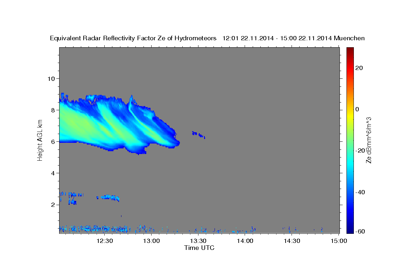The height and width of the screenshot is (280, 420).
Task: Click the '2' height tick label
Action: click(52, 205)
